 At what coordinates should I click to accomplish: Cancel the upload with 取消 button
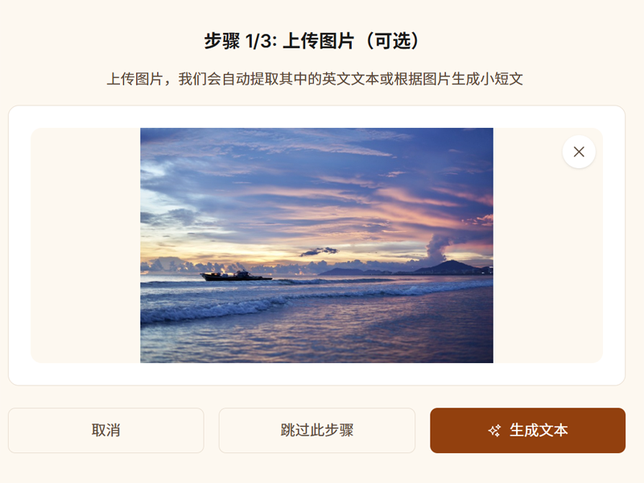[x=106, y=431]
